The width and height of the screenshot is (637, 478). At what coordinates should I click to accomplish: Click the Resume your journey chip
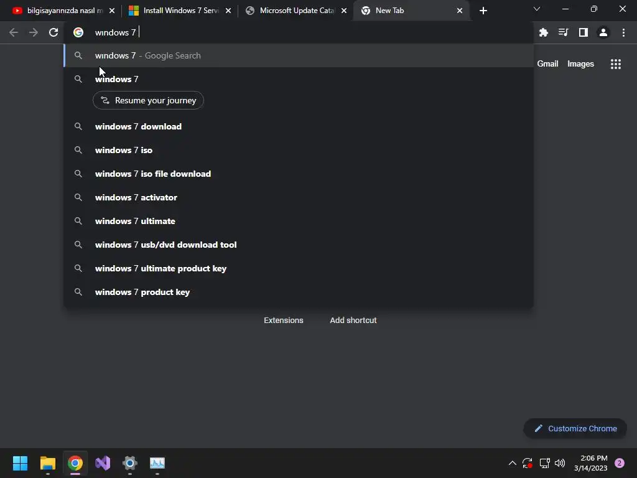(148, 100)
